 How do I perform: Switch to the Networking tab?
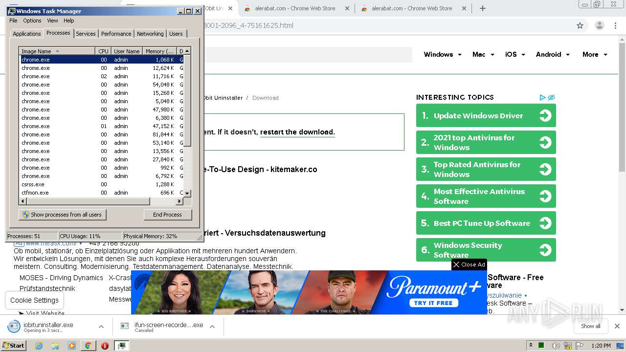click(x=150, y=34)
